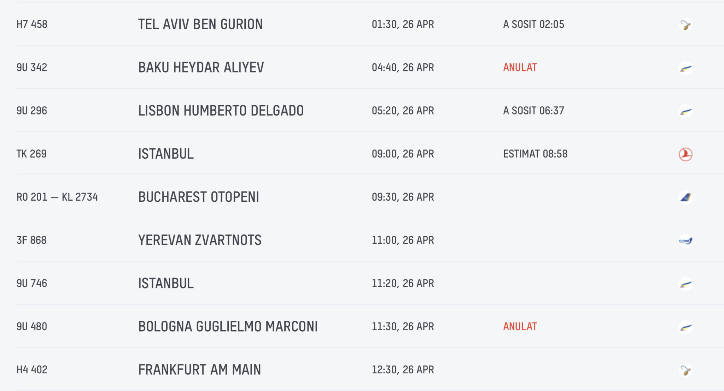
Task: Click flight code RO 201 — KL 2734
Action: 57,197
